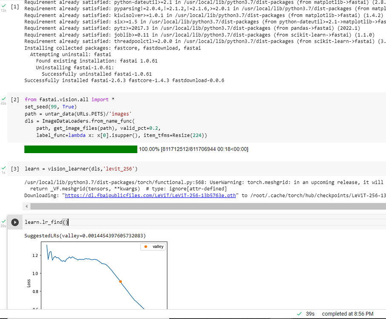Click the 39s timing label of the last cell

pos(3,225)
